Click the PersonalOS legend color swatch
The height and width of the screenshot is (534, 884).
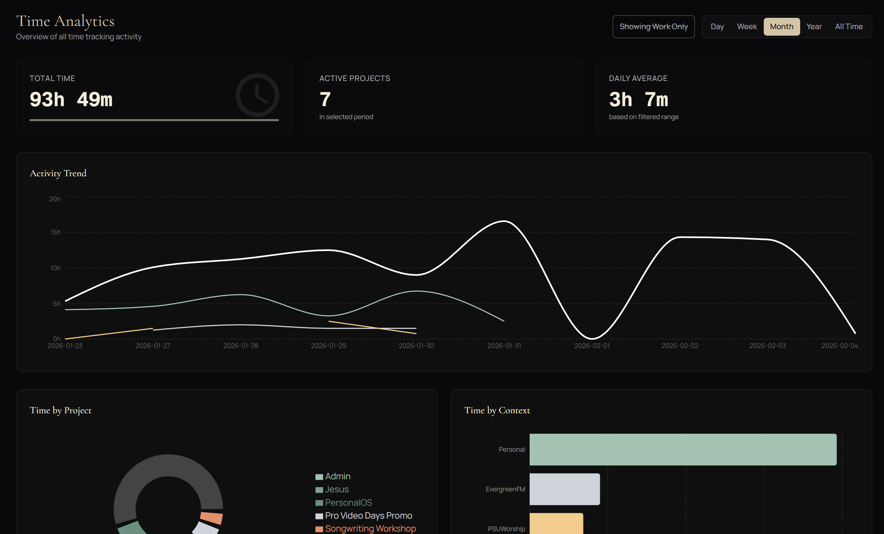[319, 503]
